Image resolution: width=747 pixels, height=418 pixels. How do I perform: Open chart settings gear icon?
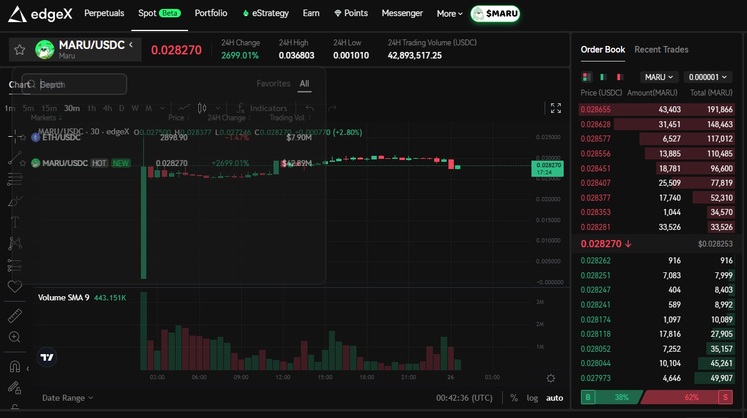coord(551,378)
